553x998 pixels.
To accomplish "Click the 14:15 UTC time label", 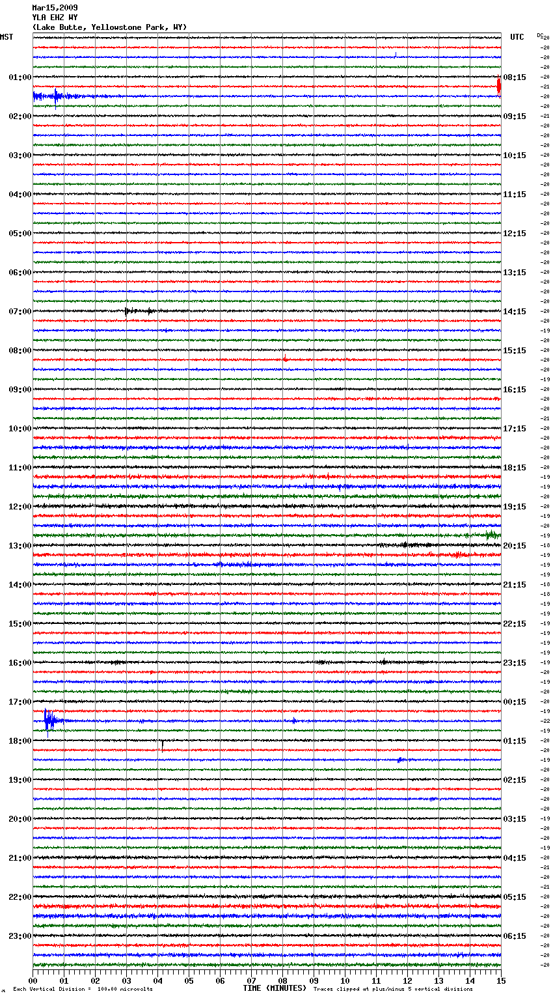I will (515, 312).
